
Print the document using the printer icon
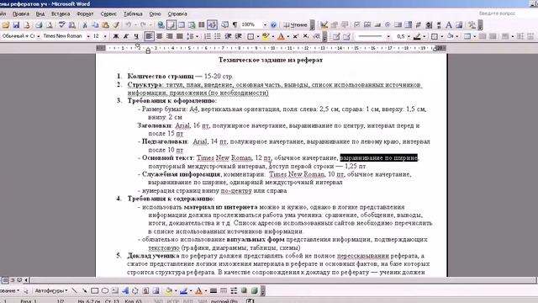pyautogui.click(x=39, y=25)
